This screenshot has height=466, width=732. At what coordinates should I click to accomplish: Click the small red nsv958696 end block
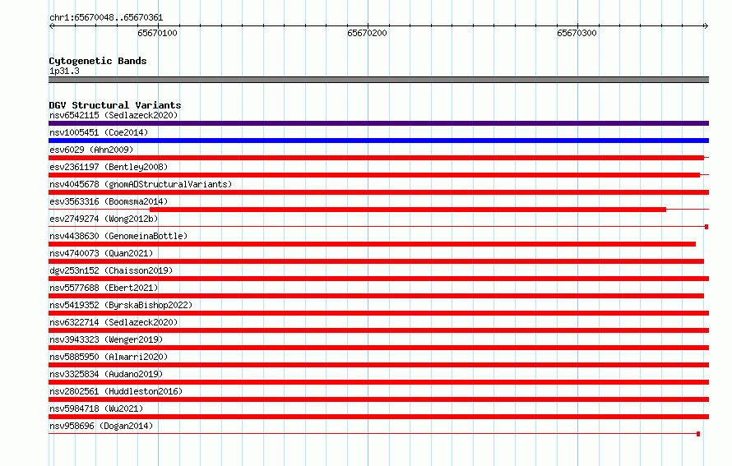(x=698, y=434)
